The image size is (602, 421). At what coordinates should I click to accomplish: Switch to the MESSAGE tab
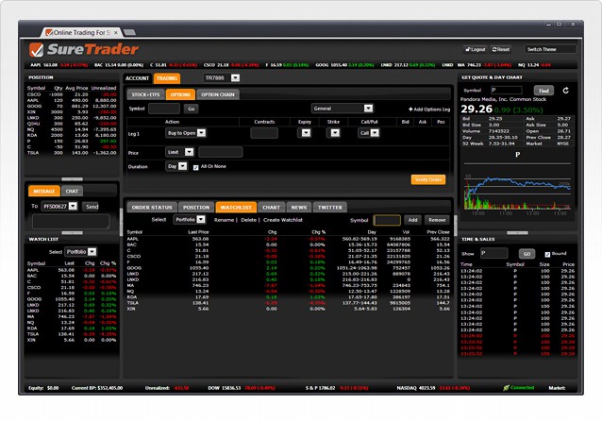click(x=44, y=191)
